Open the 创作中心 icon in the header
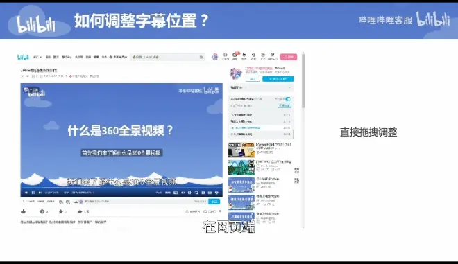 (273, 57)
